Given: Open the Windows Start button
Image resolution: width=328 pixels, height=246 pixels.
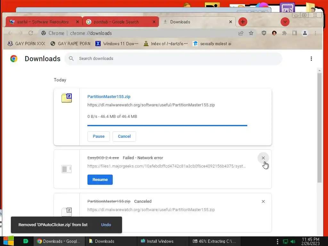Looking at the screenshot, I should pos(9,241).
